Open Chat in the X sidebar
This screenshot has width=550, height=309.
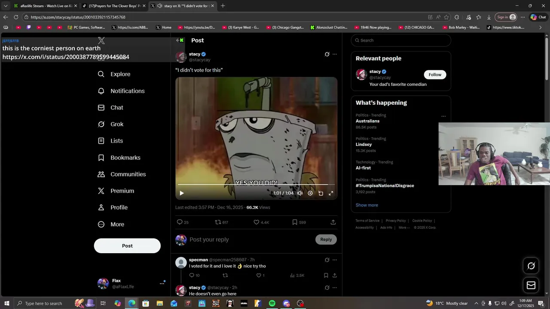110,108
